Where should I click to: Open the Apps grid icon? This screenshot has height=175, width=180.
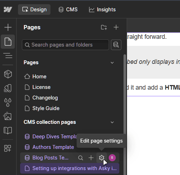pyautogui.click(x=7, y=148)
